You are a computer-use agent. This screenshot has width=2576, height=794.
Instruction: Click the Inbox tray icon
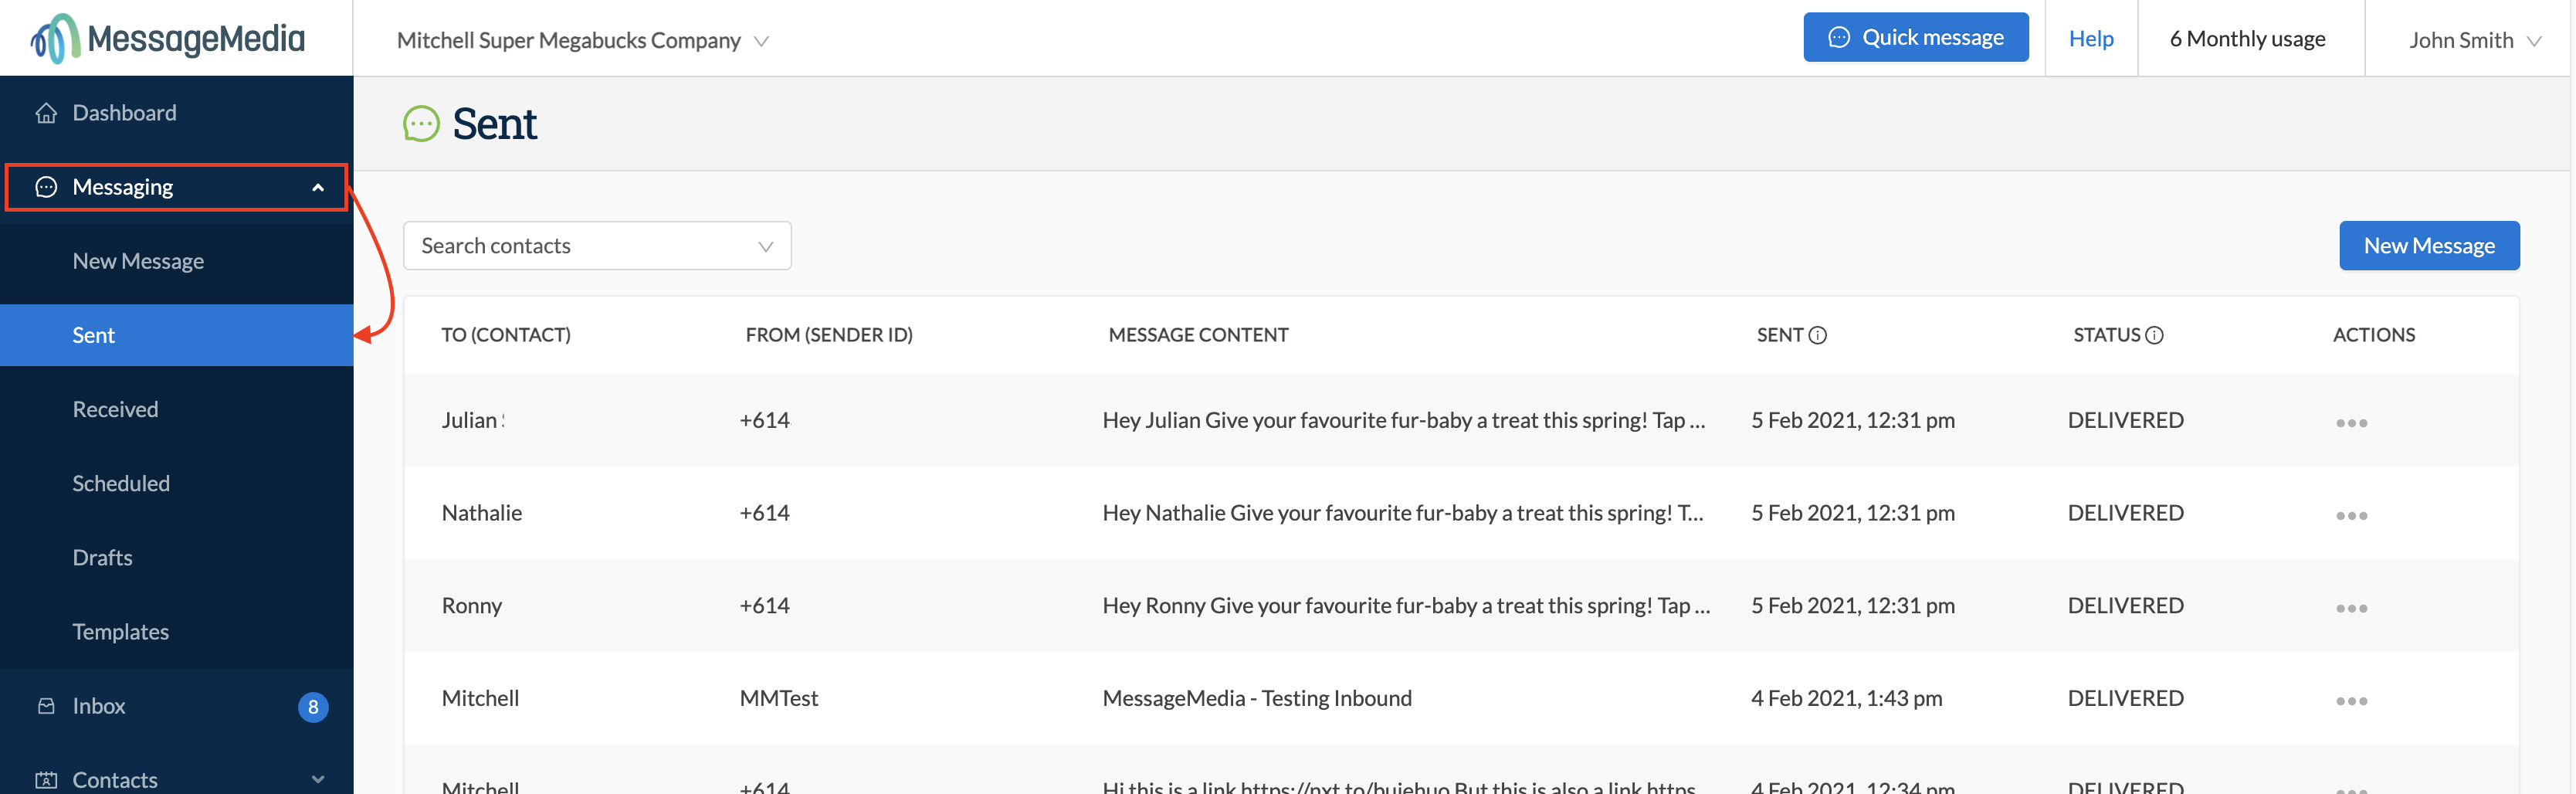click(46, 706)
